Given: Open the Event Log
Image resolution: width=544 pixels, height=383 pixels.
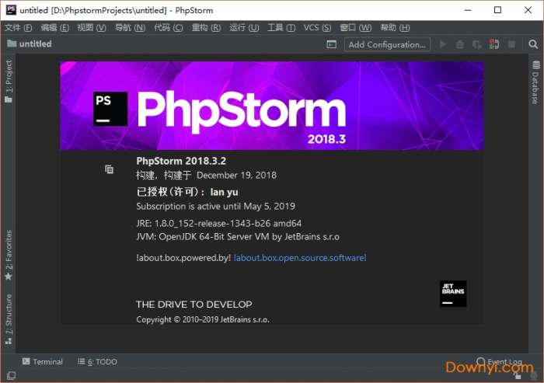Looking at the screenshot, I should click(499, 361).
